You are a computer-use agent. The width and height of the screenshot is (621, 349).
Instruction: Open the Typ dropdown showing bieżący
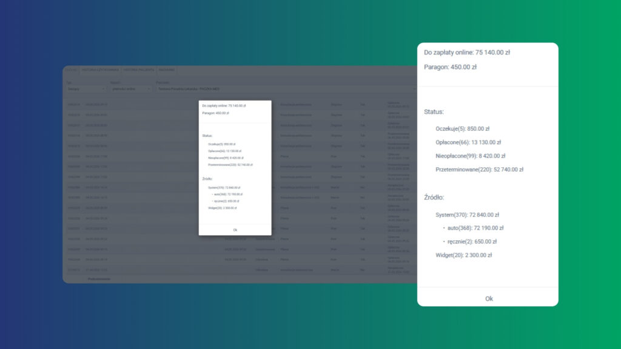(x=86, y=89)
